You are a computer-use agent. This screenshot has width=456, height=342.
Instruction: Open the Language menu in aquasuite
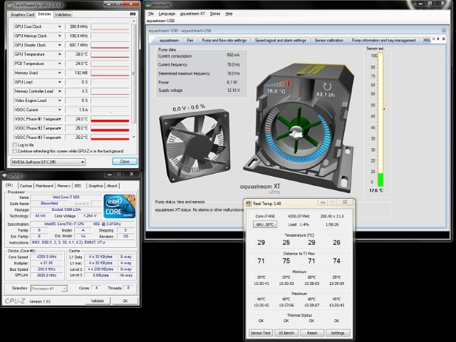[167, 14]
